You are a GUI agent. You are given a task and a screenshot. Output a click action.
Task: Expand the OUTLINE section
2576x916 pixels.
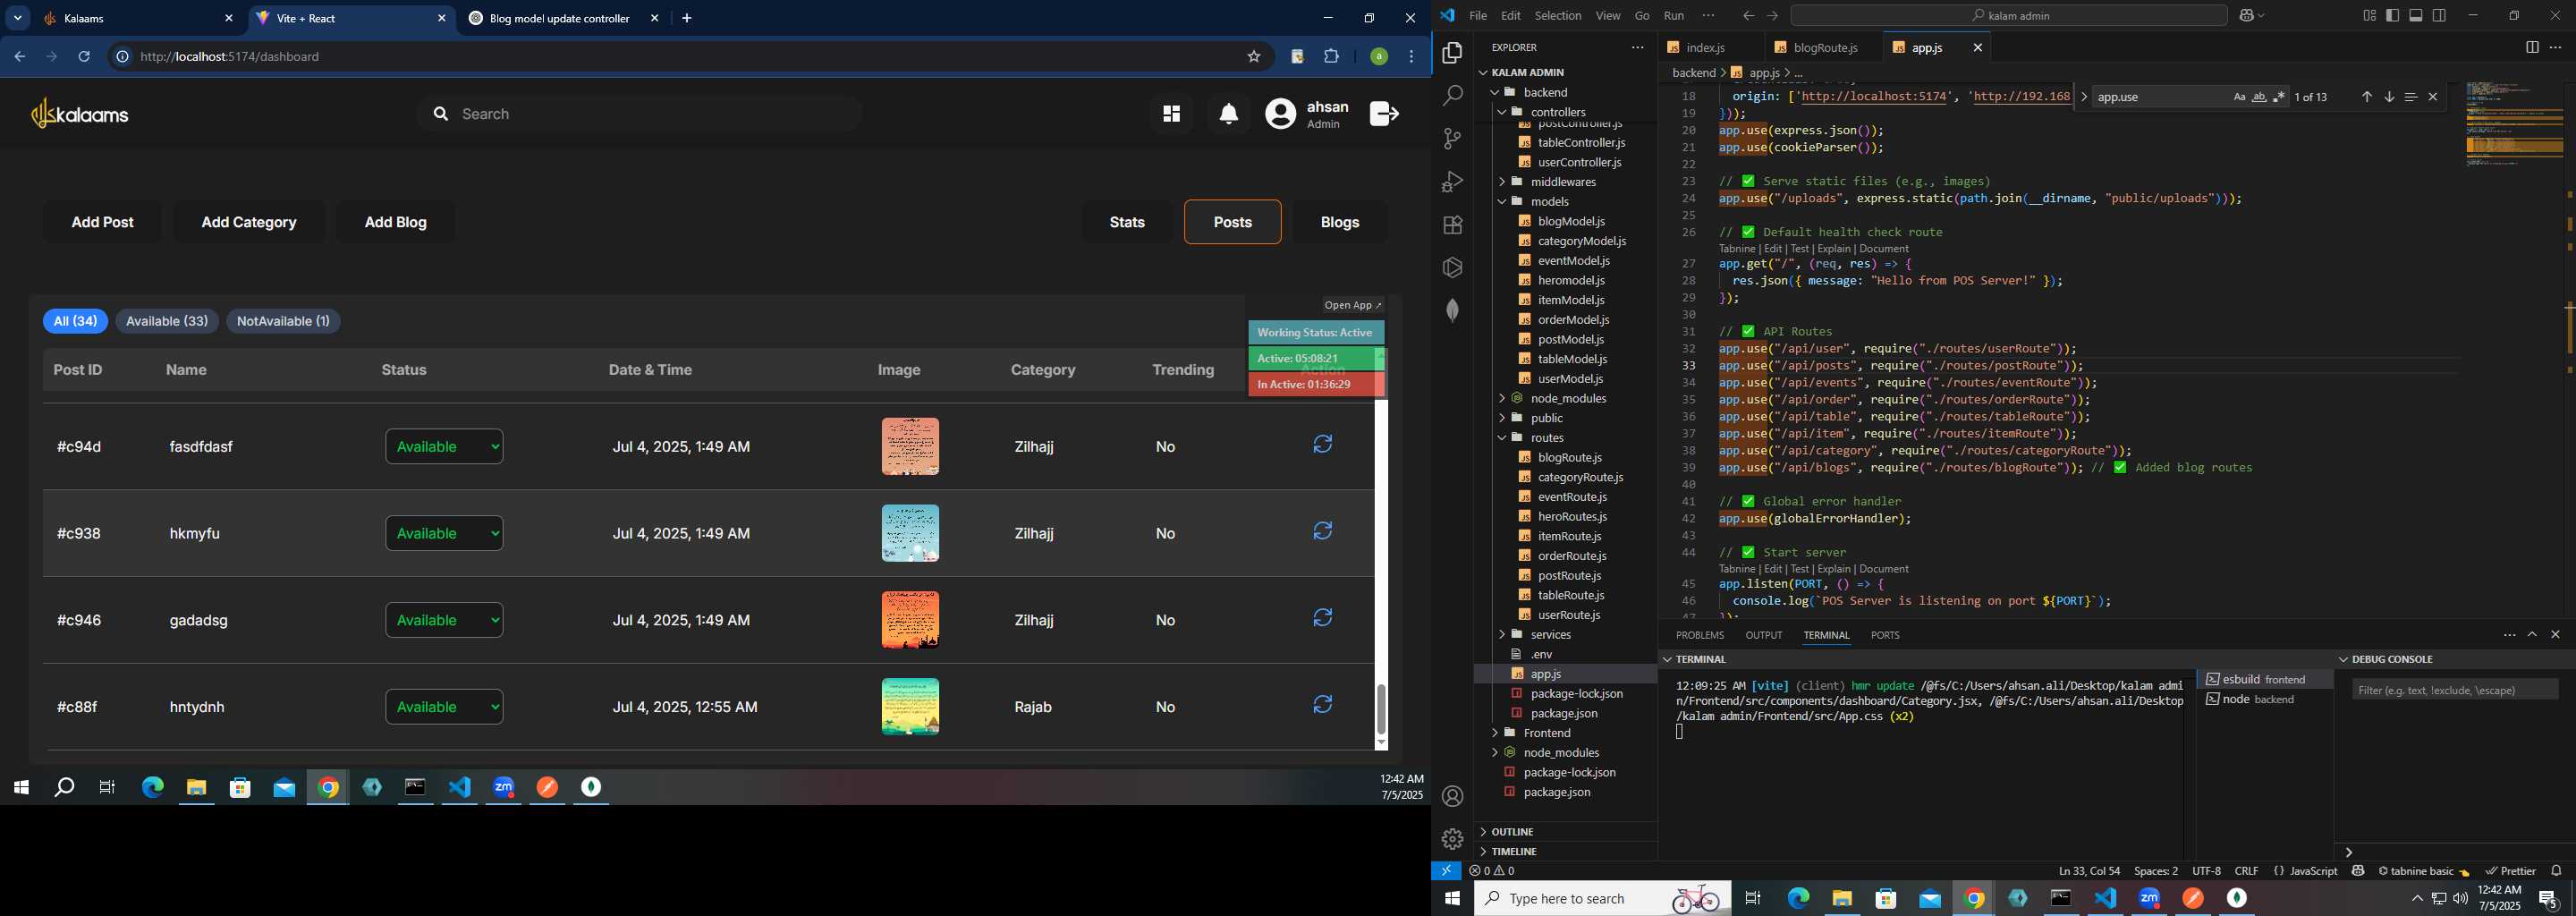pos(1565,832)
